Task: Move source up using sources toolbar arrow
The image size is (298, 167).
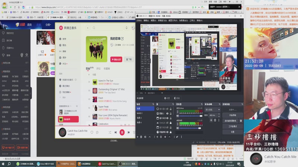Action: tap(169, 137)
